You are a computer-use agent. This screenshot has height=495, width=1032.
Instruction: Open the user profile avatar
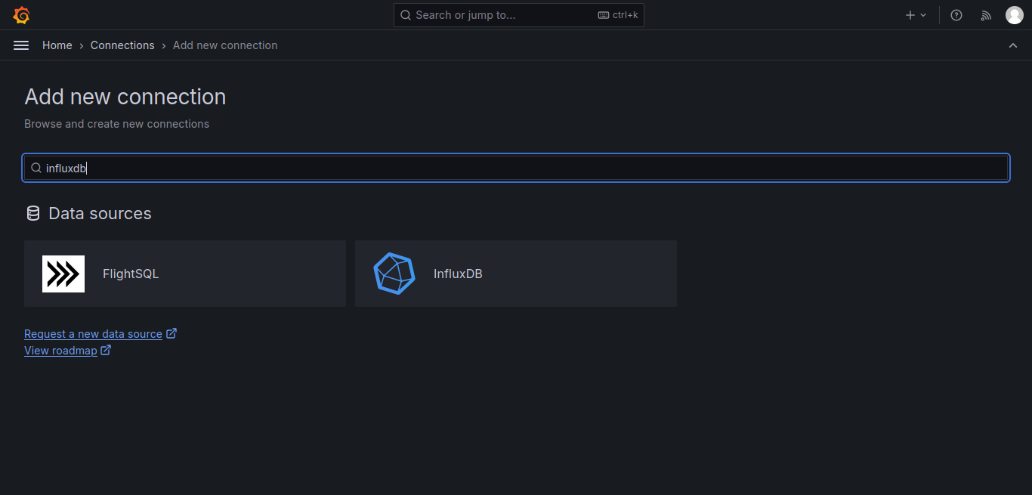click(x=1014, y=15)
